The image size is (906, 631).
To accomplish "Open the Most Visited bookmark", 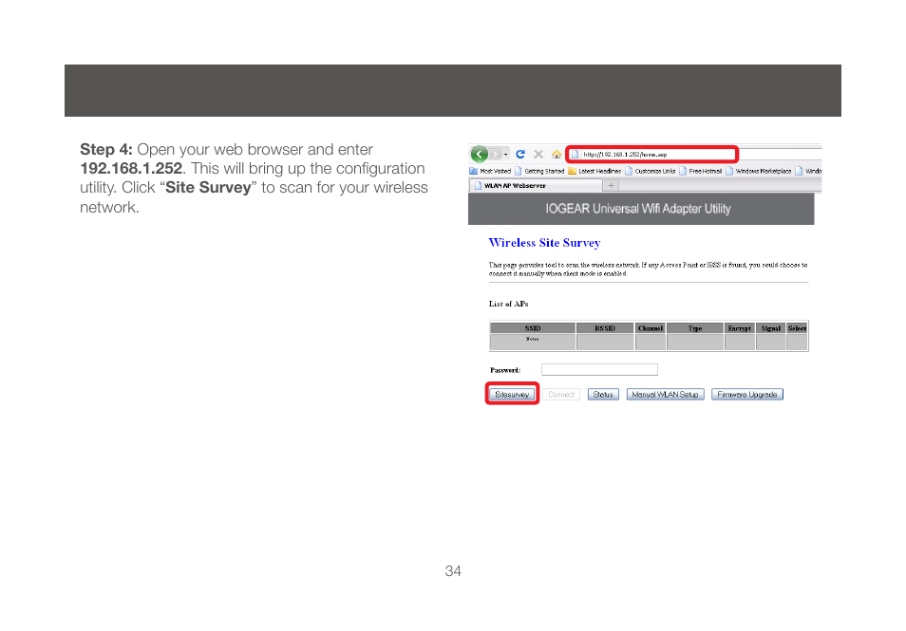I will pos(490,171).
